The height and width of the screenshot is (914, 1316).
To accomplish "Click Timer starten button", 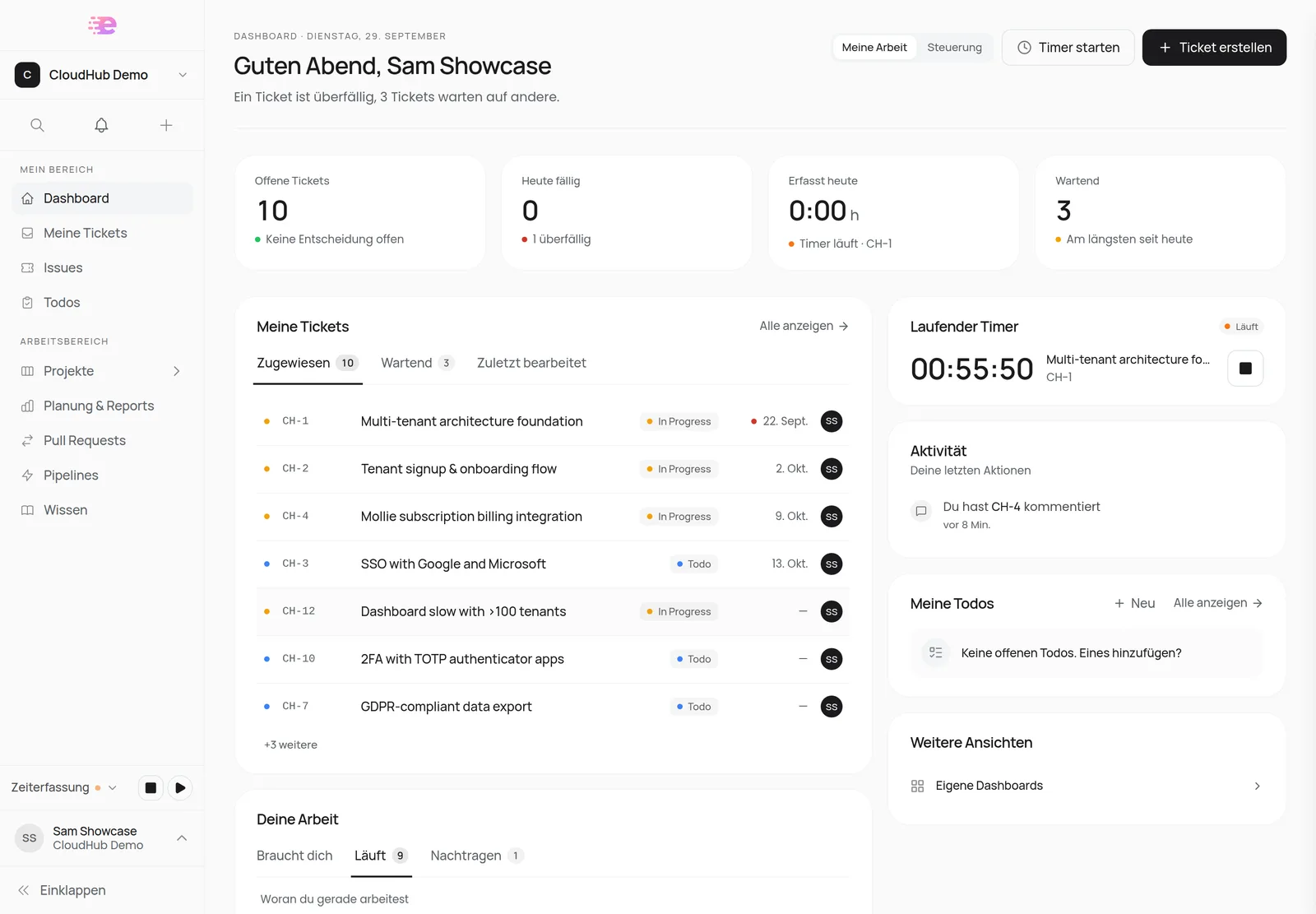I will tap(1068, 48).
